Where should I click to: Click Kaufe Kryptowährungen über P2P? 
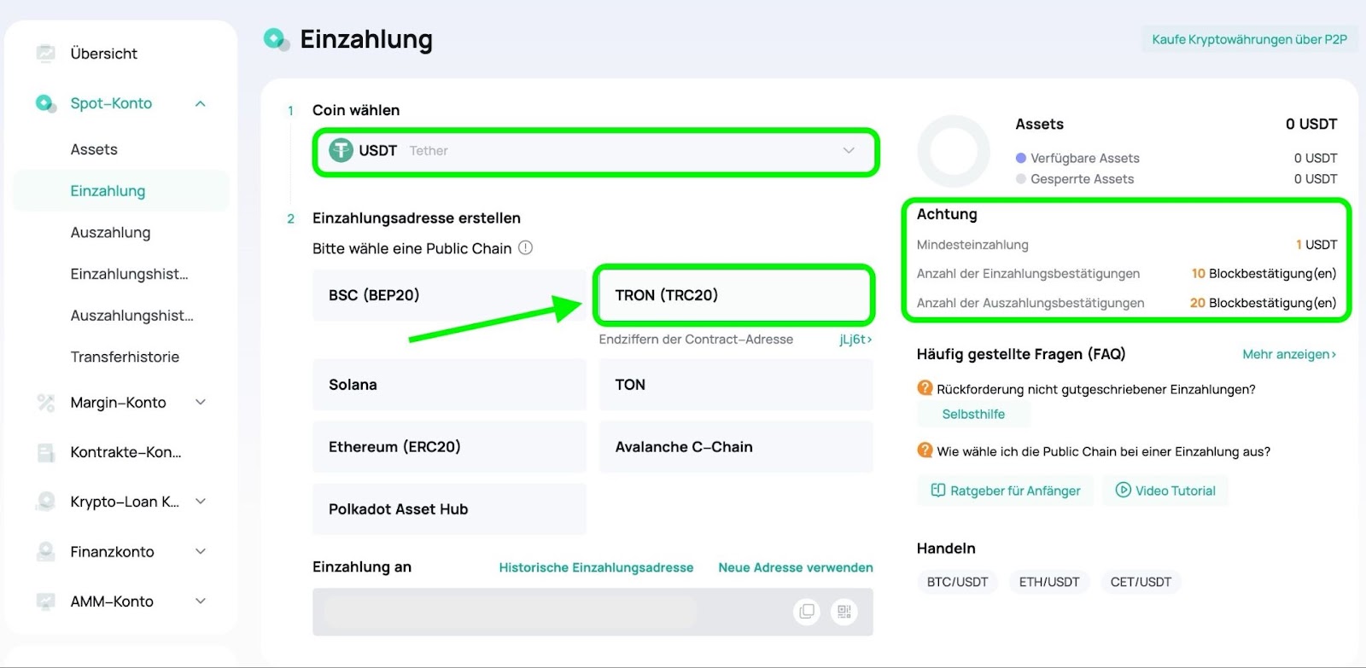tap(1250, 39)
